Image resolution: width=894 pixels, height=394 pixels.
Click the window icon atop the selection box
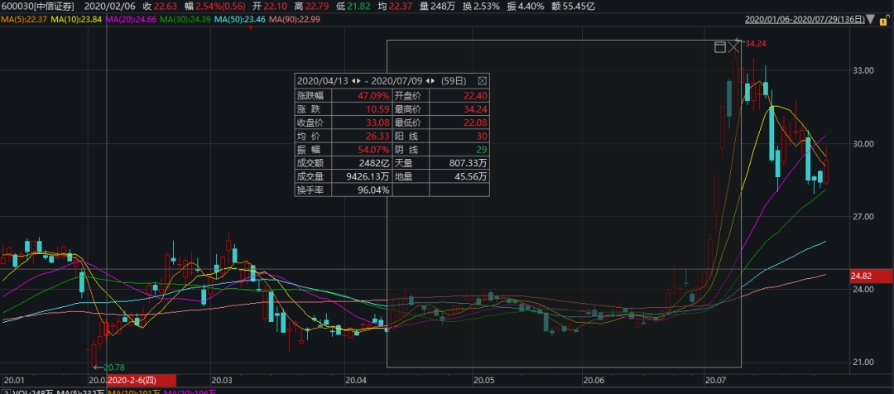click(720, 47)
